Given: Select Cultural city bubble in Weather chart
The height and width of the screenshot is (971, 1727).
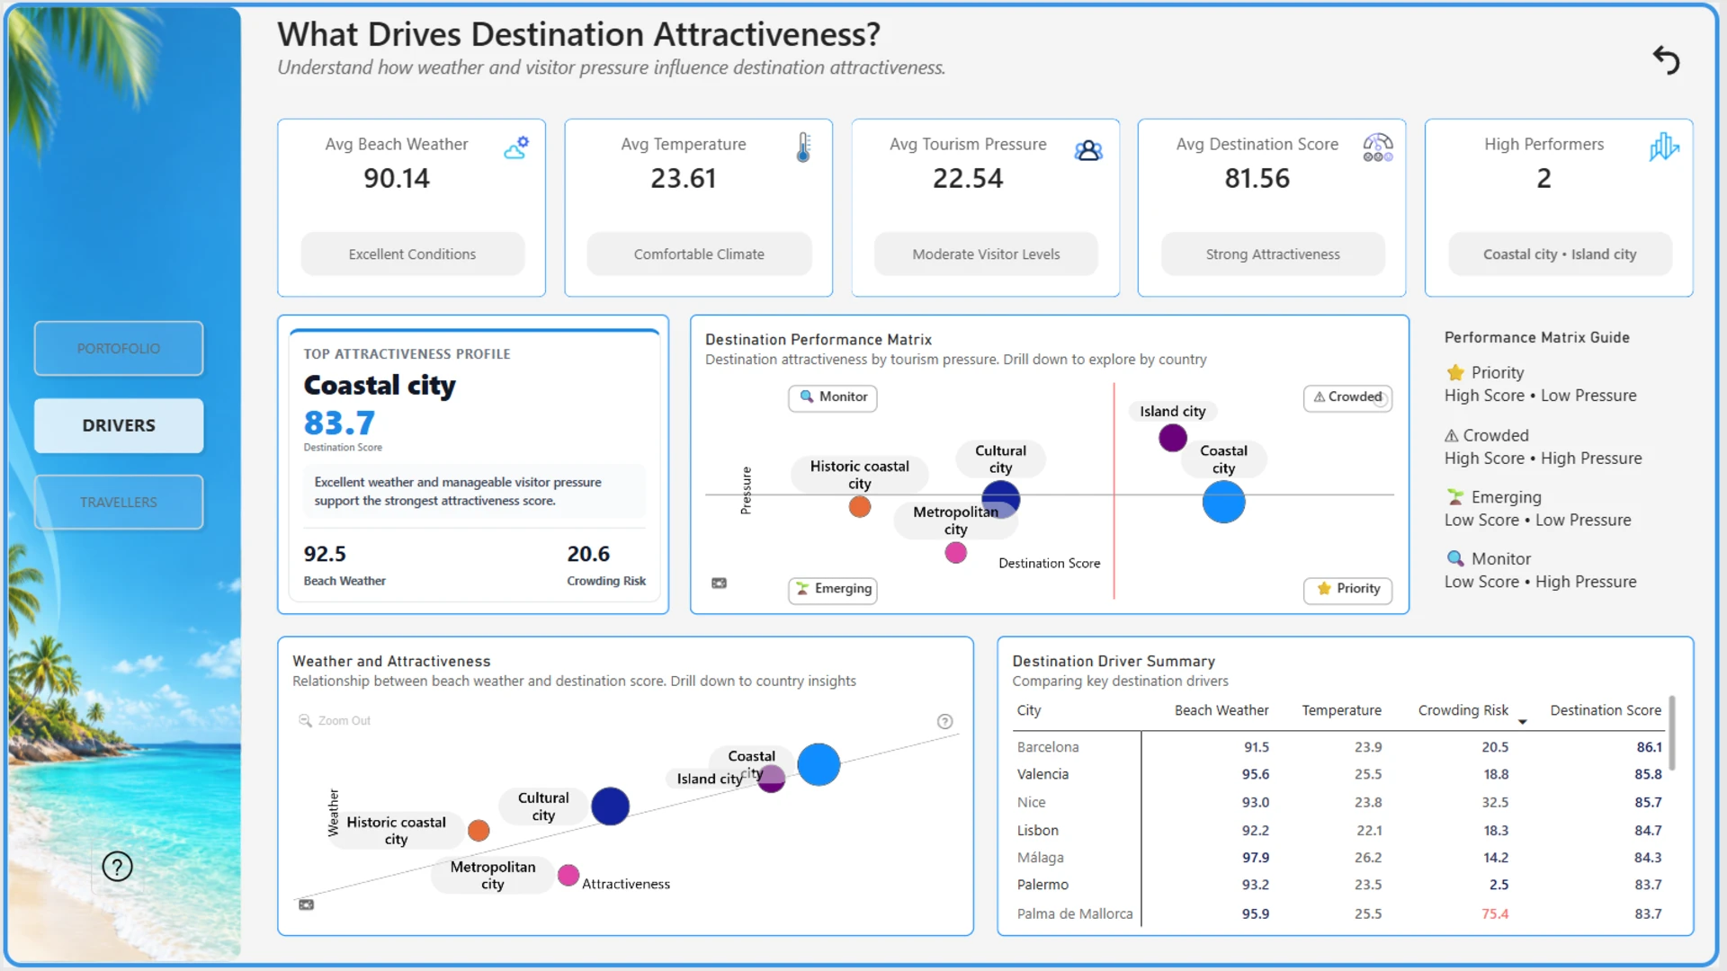Looking at the screenshot, I should click(x=610, y=806).
